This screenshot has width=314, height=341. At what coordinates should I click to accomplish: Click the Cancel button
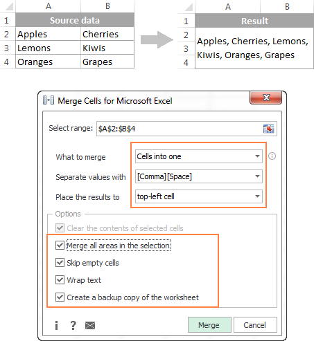point(255,324)
